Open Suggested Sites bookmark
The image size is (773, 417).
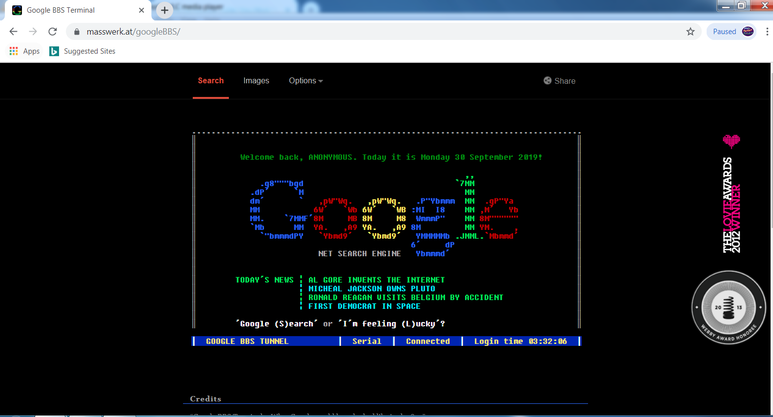coord(82,51)
